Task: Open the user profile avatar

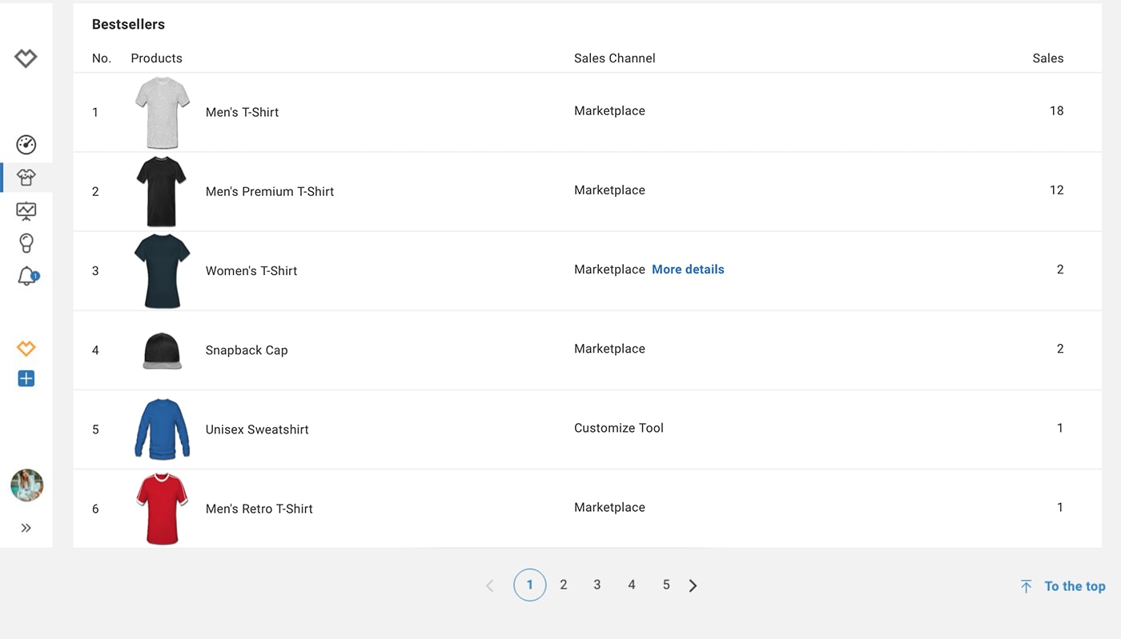Action: click(x=26, y=485)
